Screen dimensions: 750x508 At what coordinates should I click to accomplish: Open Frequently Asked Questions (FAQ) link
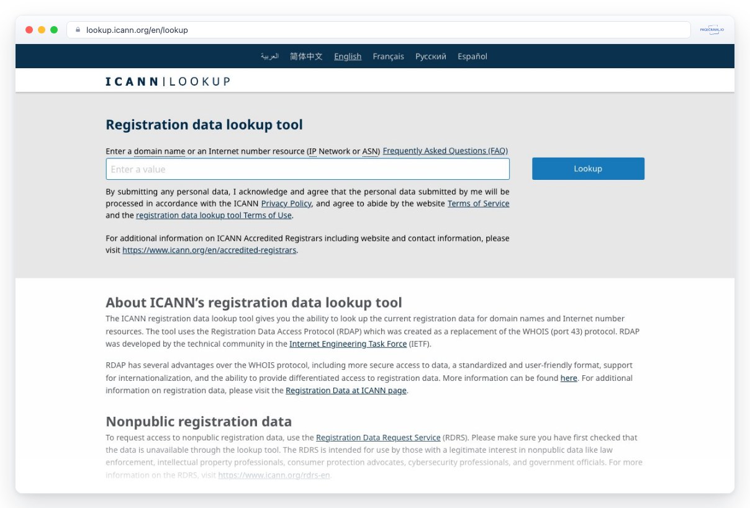[x=445, y=151]
